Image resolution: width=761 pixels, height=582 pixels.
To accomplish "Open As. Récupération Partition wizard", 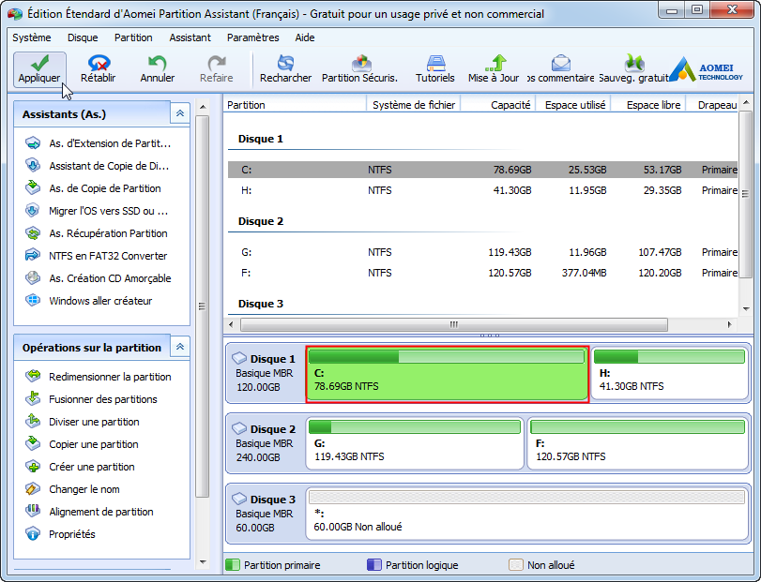I will coord(97,233).
